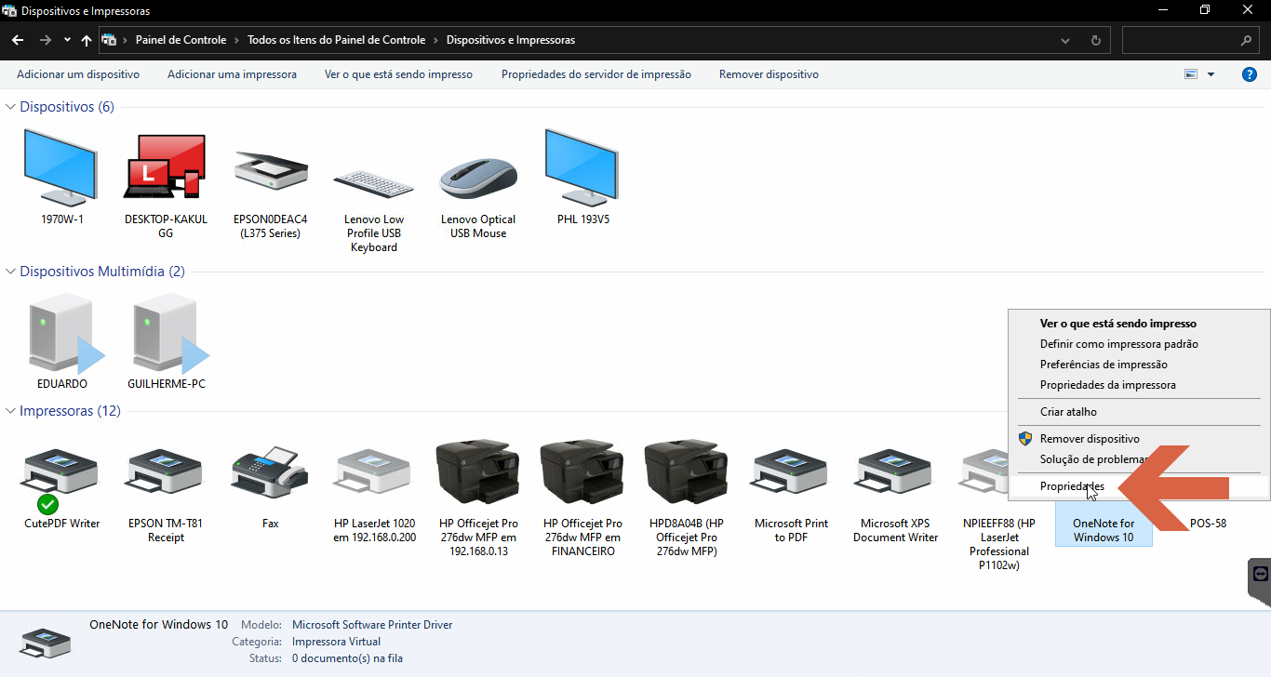The image size is (1271, 677).
Task: Click Dispositivos e Impressoras breadcrumb
Action: pyautogui.click(x=511, y=40)
